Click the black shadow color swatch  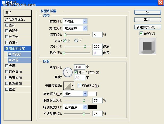(92, 107)
